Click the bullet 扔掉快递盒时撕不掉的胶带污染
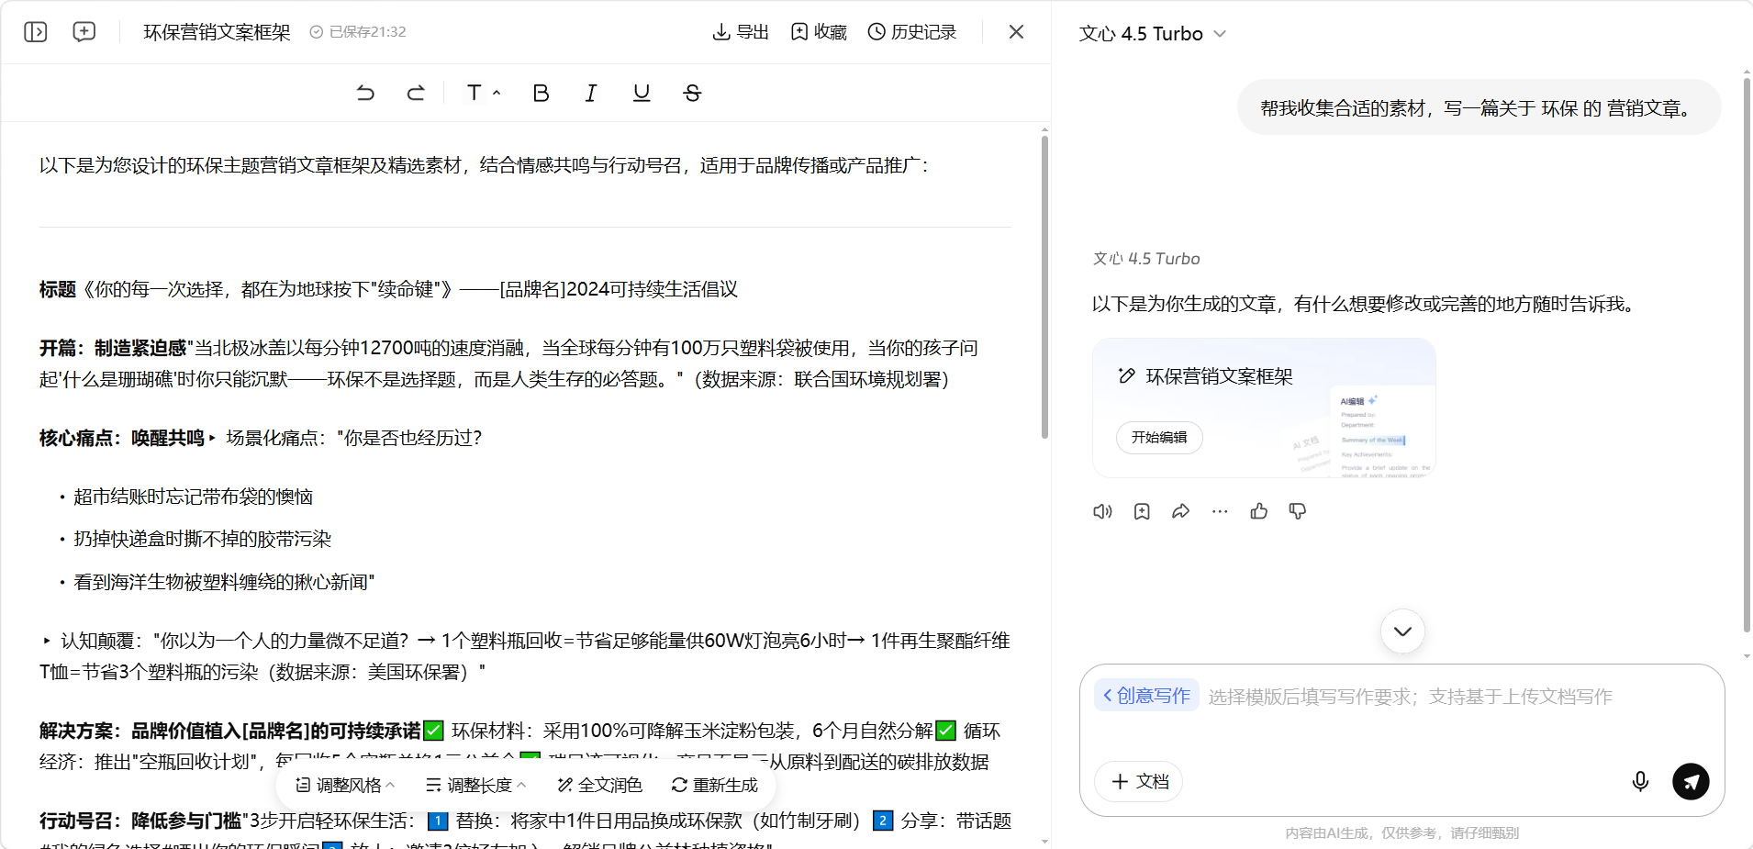 click(202, 539)
